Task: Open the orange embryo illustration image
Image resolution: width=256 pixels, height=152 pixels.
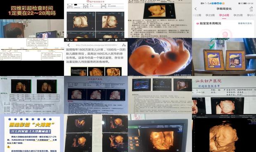Action: (160, 57)
